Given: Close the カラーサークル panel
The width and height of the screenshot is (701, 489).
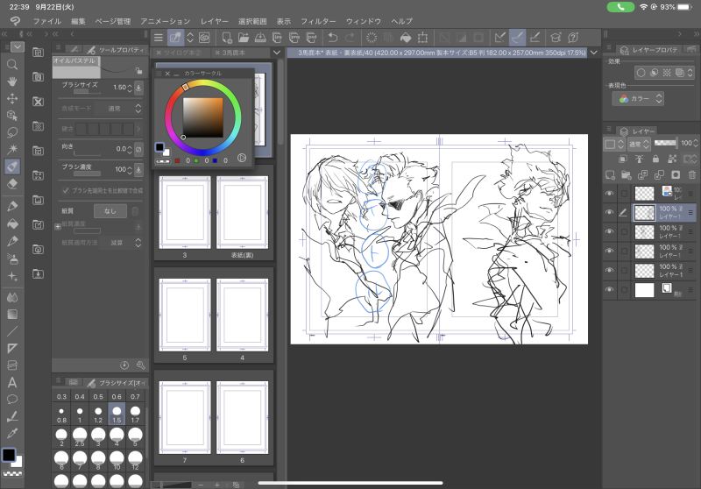Looking at the screenshot, I should tap(167, 74).
